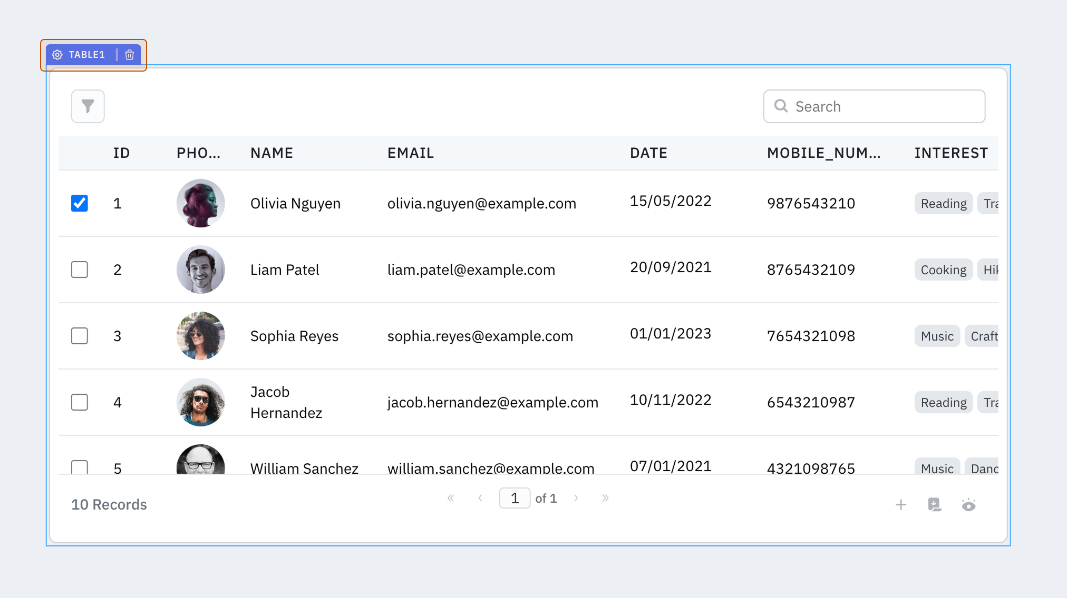Toggle column visibility eye icon
This screenshot has height=598, width=1067.
point(968,505)
